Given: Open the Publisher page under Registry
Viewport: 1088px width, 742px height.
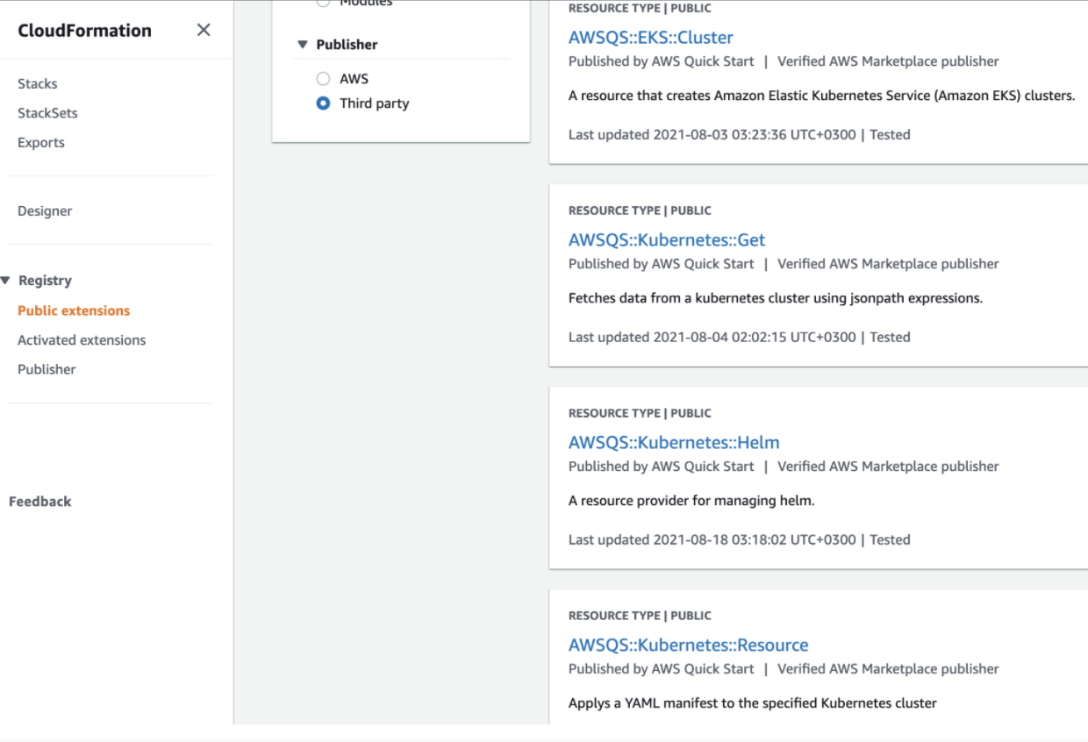Looking at the screenshot, I should click(x=47, y=368).
